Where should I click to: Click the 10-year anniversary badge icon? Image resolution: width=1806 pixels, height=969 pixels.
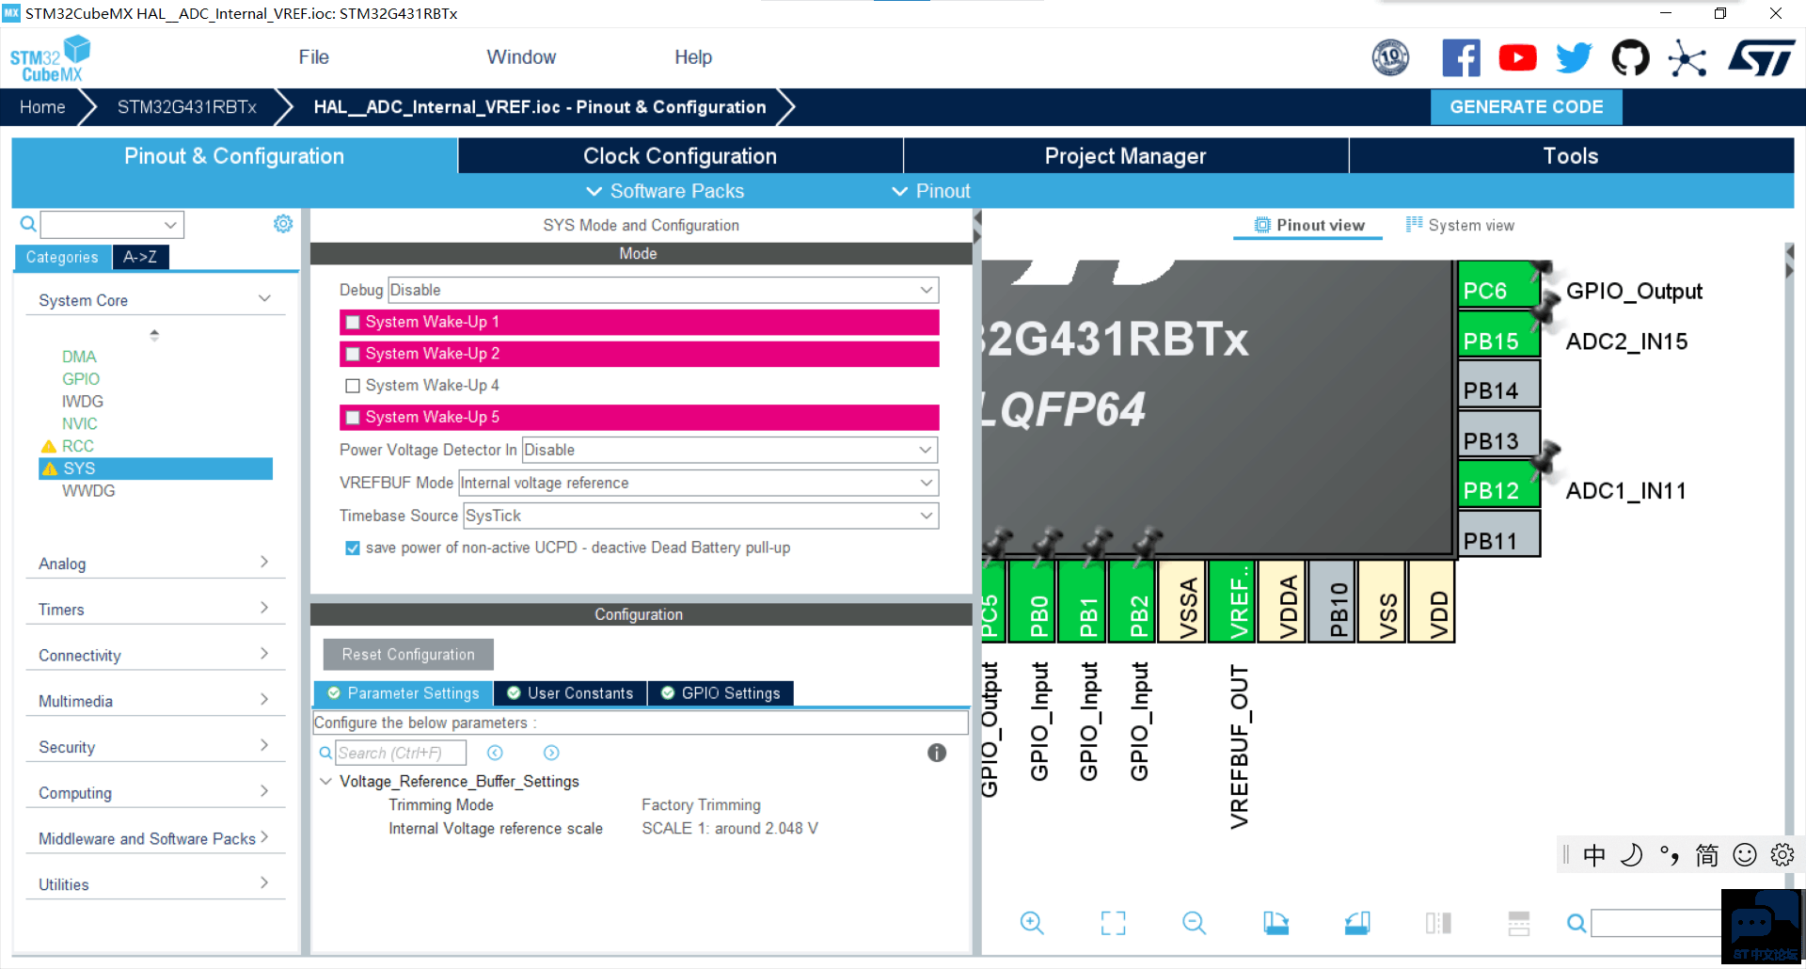point(1390,58)
